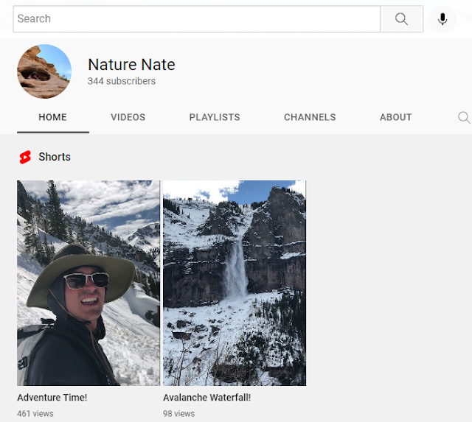Switch to the Videos tab
Viewport: 472px width, 422px height.
(128, 117)
